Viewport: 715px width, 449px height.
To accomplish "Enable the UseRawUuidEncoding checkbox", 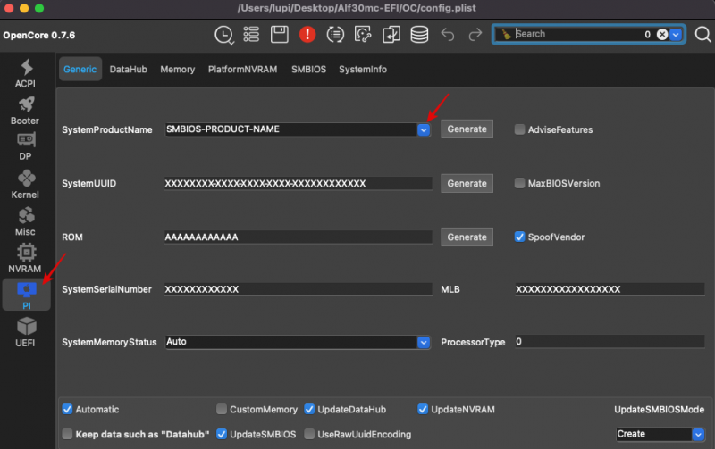I will pyautogui.click(x=309, y=434).
